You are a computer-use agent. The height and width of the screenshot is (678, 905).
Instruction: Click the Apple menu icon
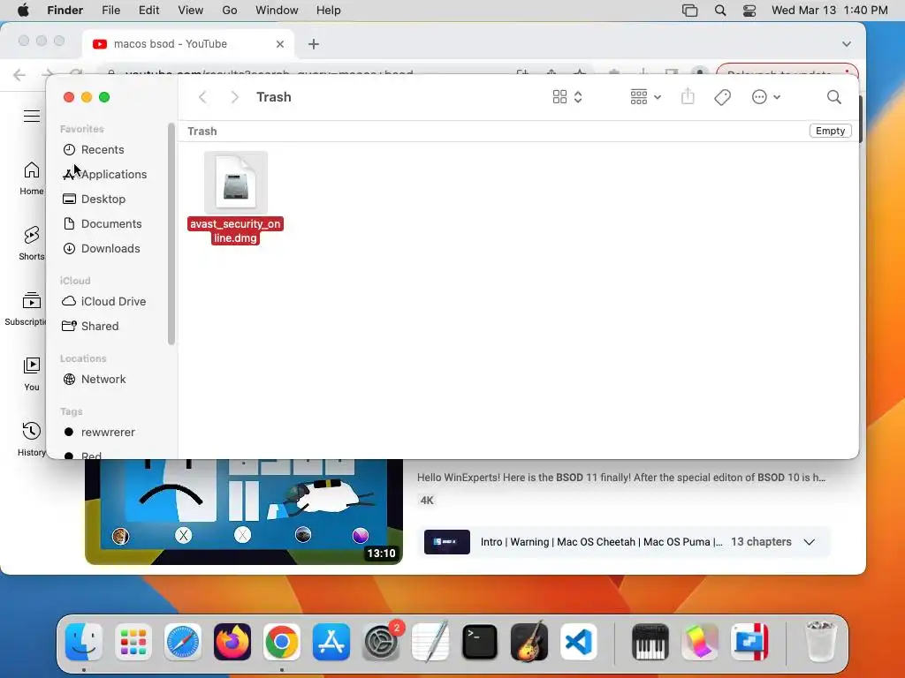point(22,11)
